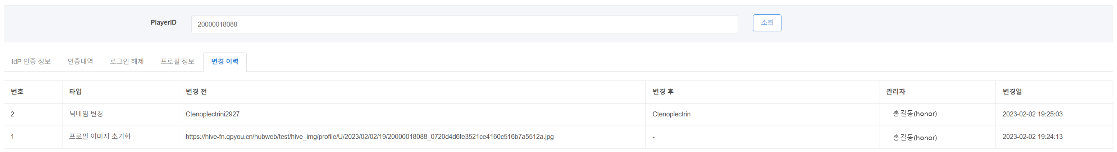Select the 로그인 해제 tab
The width and height of the screenshot is (1117, 152).
(127, 61)
